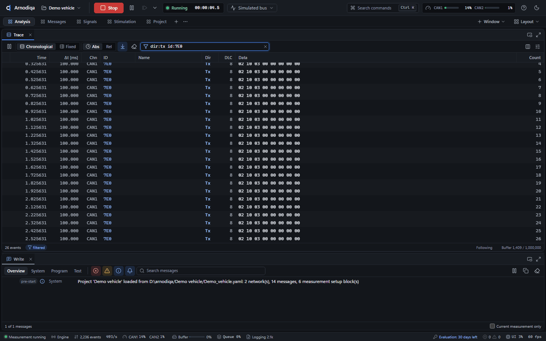This screenshot has width=546, height=341.
Task: Add a new page with plus icon
Action: click(x=176, y=22)
